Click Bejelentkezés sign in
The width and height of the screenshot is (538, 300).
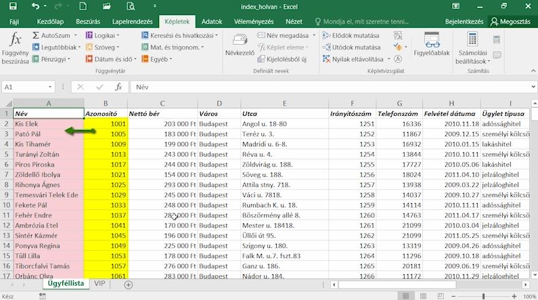coord(464,22)
